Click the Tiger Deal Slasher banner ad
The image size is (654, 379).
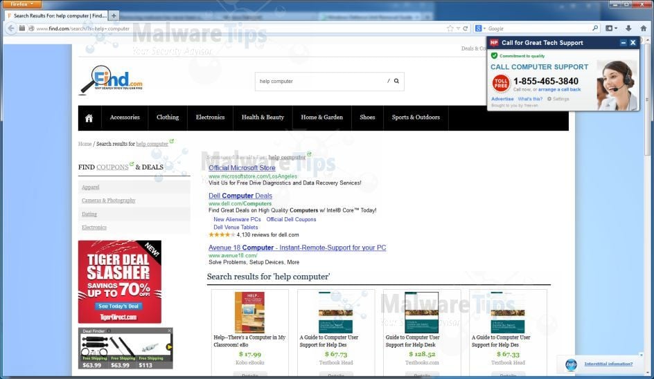click(x=120, y=281)
